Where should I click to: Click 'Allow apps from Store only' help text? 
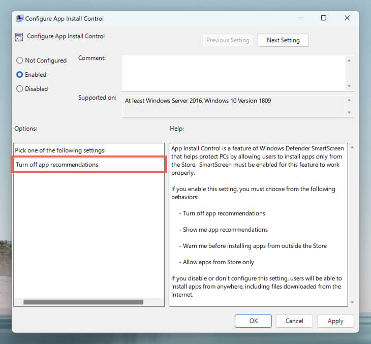(x=218, y=262)
